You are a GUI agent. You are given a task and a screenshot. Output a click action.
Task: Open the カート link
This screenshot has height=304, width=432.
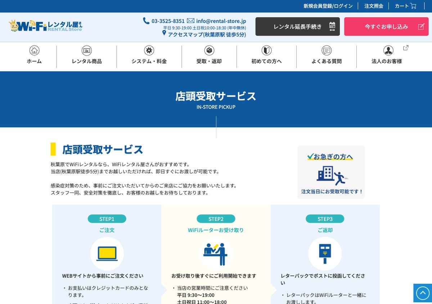[x=405, y=6]
